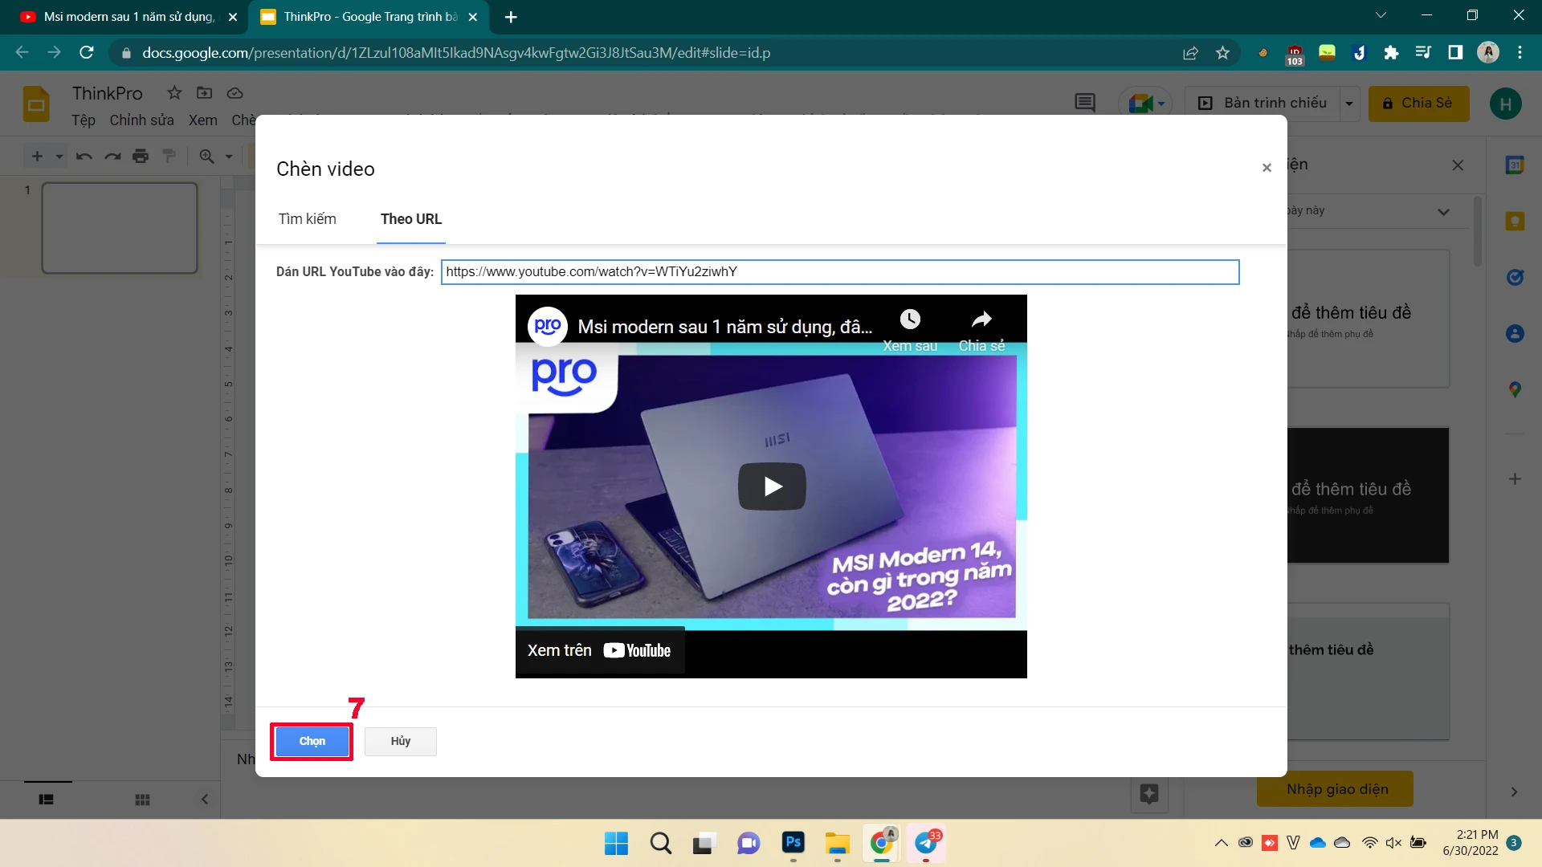Click the paint format icon
Screen dimensions: 1542x867
(x=169, y=156)
